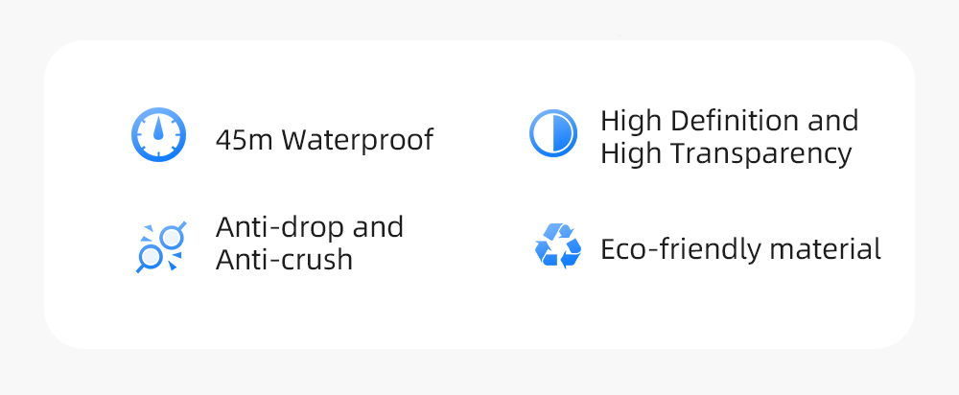Image resolution: width=959 pixels, height=395 pixels.
Task: Click the "45m Waterproof" feature label
Action: coord(324,141)
